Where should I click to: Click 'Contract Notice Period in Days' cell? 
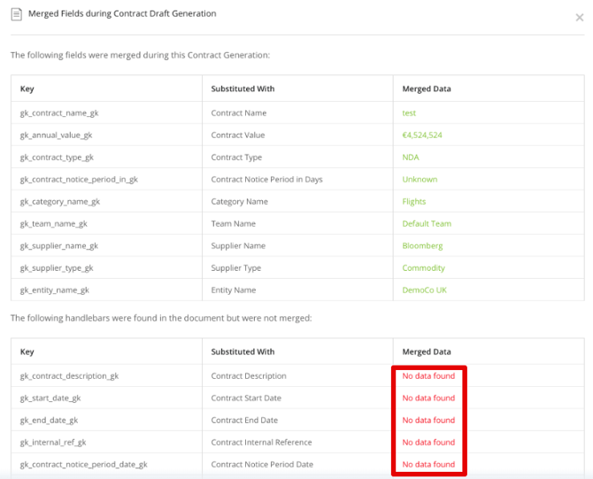click(266, 180)
